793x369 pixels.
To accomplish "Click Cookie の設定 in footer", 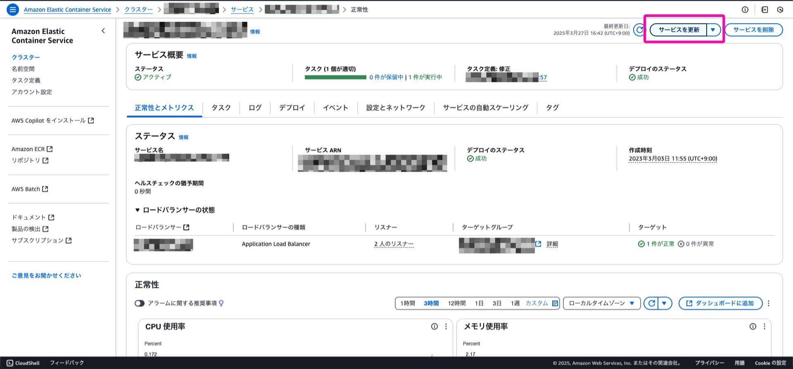I will tap(770, 363).
